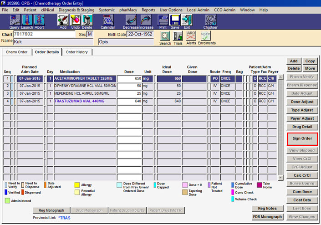The image size is (321, 225).
Task: Click the Move button
Action: 310,68
